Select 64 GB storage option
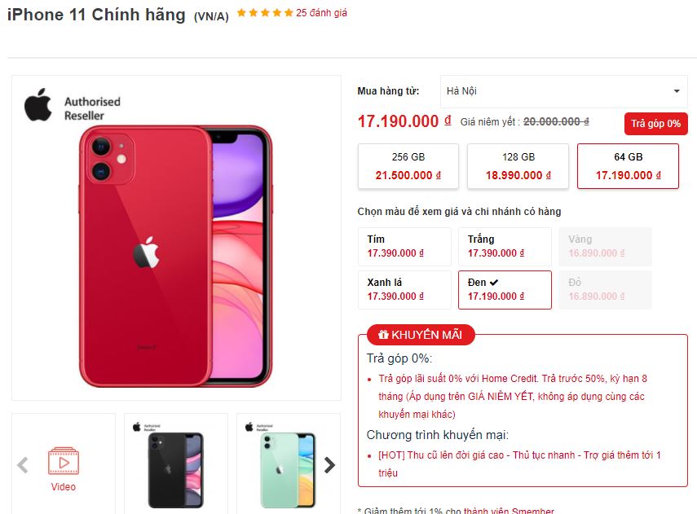This screenshot has height=514, width=697. pos(628,166)
